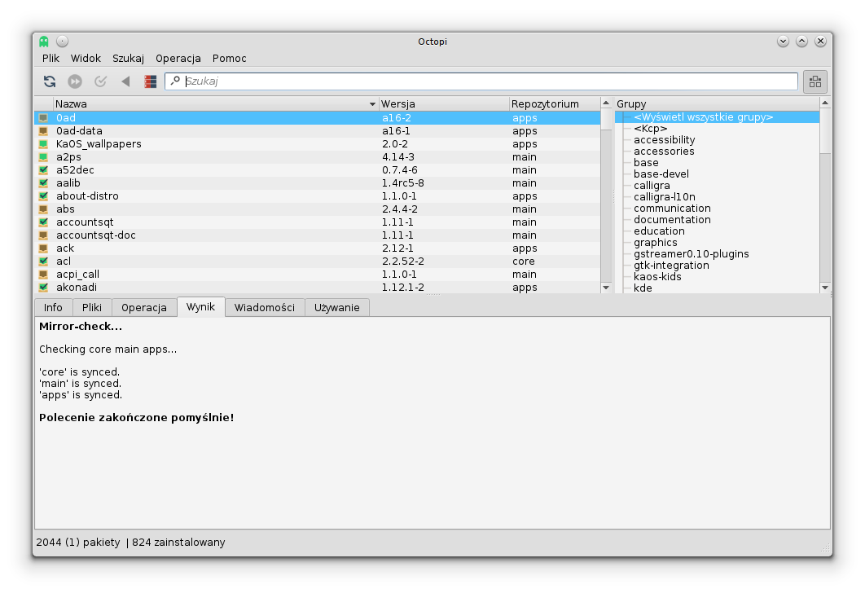Select the Wynik tab

tap(201, 307)
